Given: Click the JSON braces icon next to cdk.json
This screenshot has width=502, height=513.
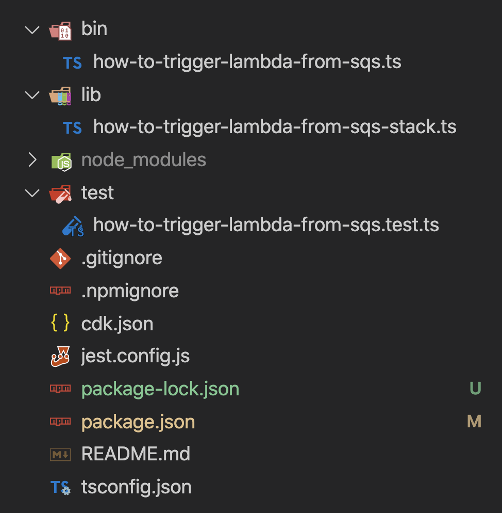Looking at the screenshot, I should (61, 323).
